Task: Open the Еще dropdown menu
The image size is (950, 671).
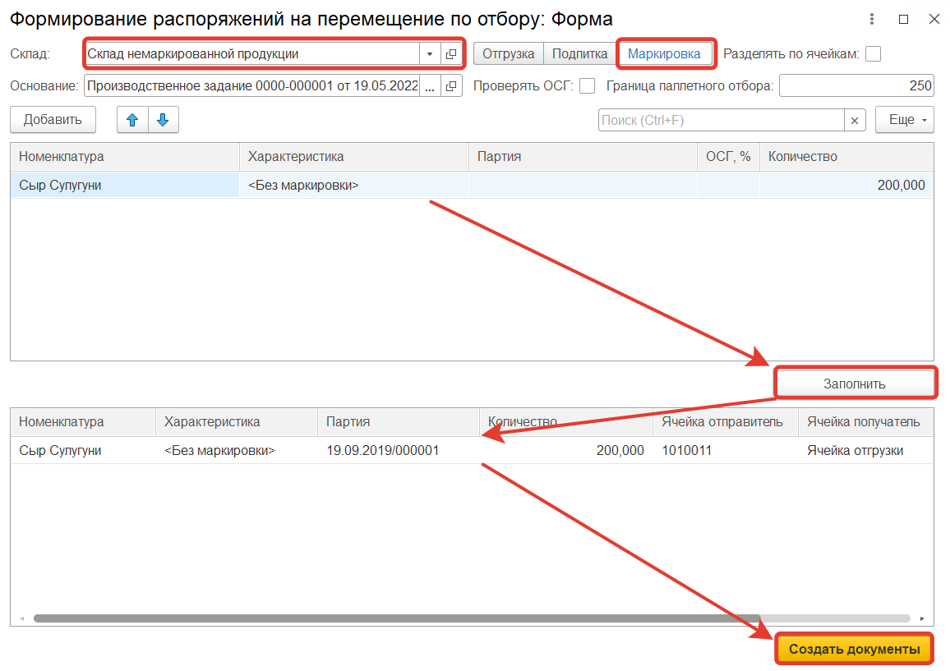Action: coord(904,120)
